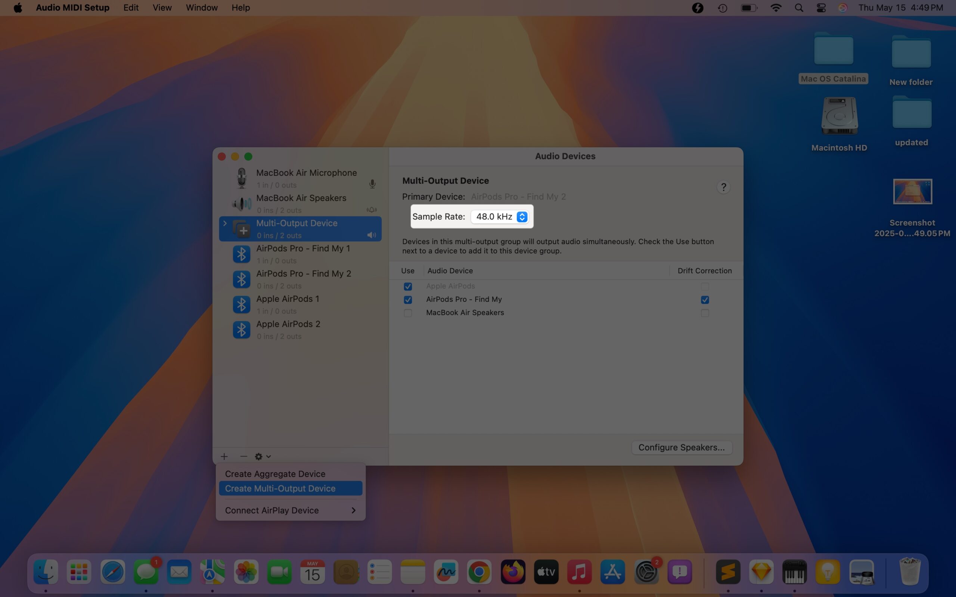The width and height of the screenshot is (956, 597).
Task: Open the help question mark in Audio Devices pane
Action: [x=723, y=187]
